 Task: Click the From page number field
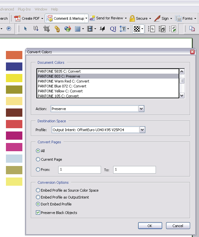pos(80,170)
